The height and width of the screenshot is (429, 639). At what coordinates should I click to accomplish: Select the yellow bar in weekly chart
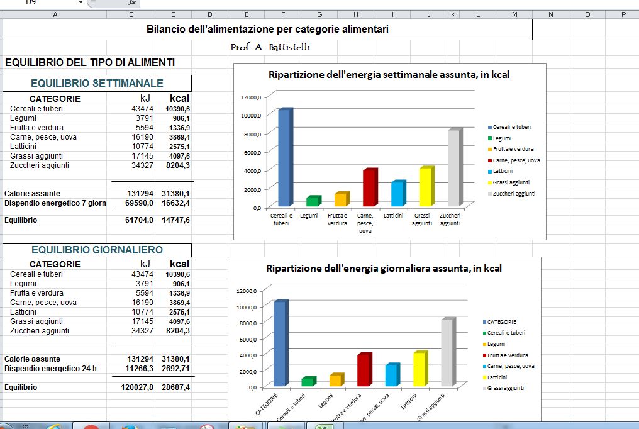tap(426, 186)
